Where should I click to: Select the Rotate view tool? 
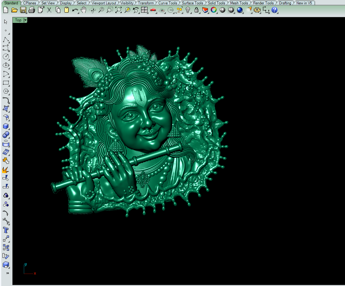pos(93,10)
